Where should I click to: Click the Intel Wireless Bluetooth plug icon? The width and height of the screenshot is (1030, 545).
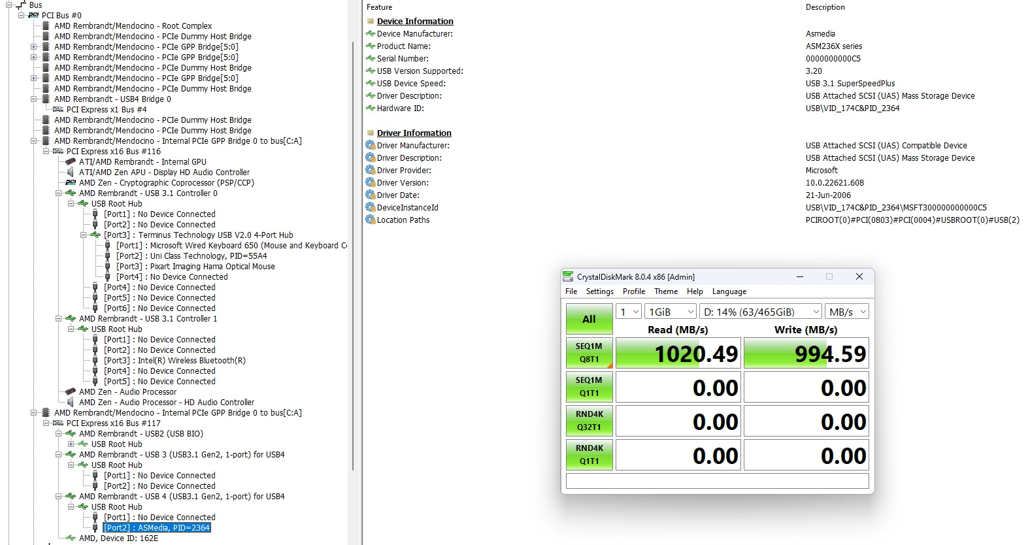tap(95, 361)
